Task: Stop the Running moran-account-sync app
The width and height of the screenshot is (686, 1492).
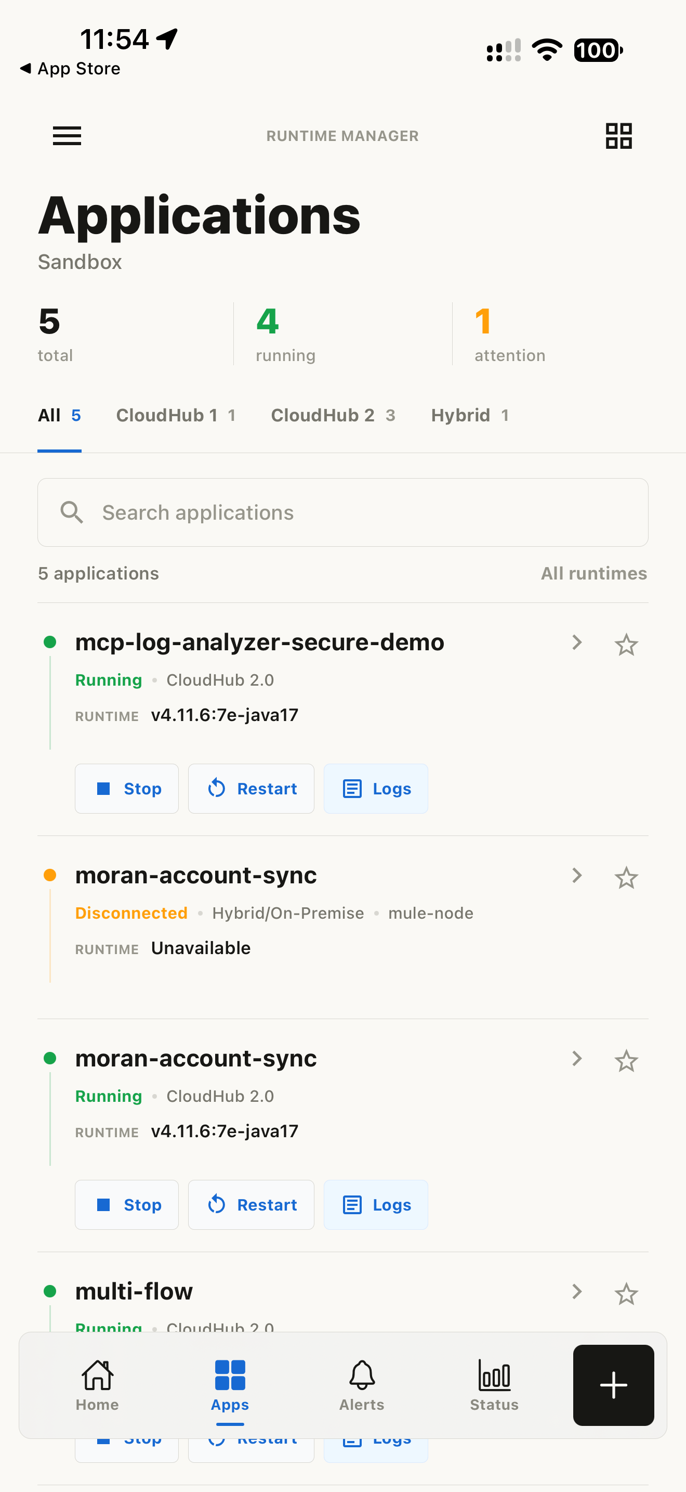Action: 127,1205
